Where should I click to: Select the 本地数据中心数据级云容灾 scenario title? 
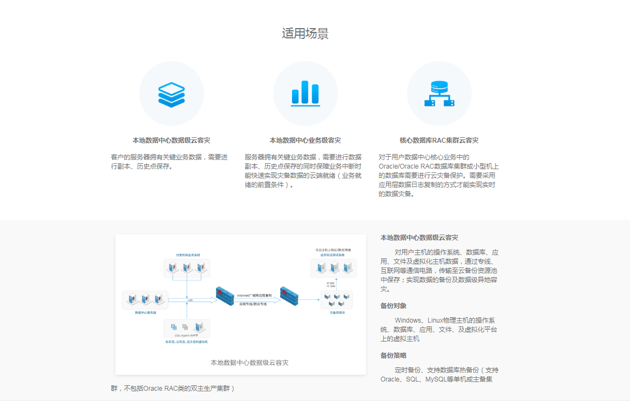172,141
